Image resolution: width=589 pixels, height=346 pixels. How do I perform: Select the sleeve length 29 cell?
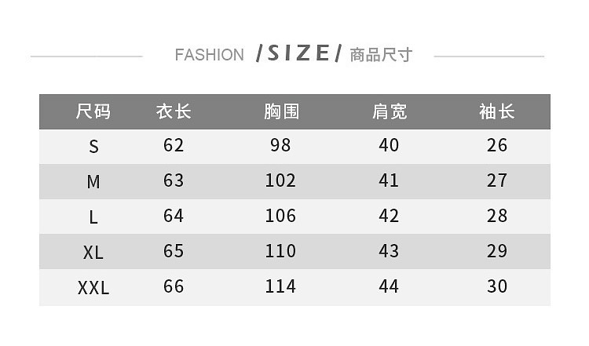(497, 251)
